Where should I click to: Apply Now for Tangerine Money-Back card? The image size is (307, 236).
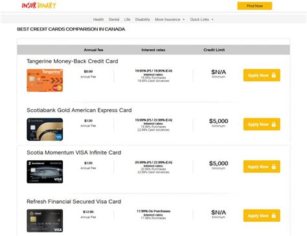pos(262,75)
